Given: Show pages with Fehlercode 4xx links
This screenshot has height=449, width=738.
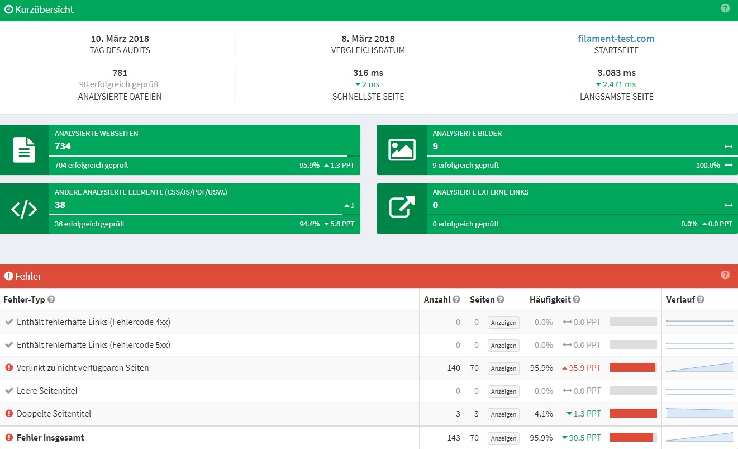Looking at the screenshot, I should [503, 323].
